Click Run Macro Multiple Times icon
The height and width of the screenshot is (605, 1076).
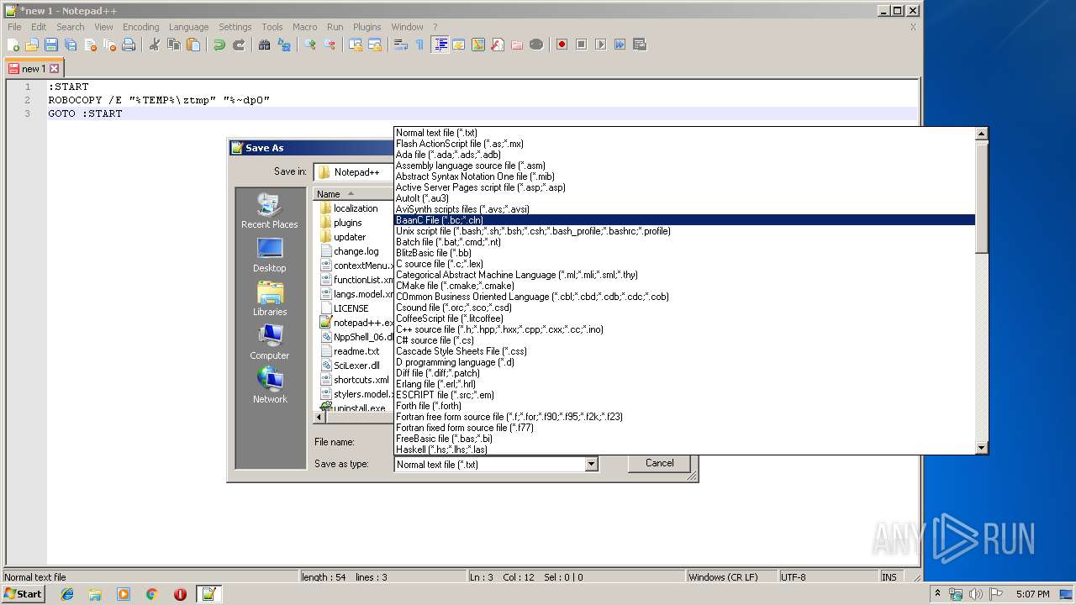620,45
